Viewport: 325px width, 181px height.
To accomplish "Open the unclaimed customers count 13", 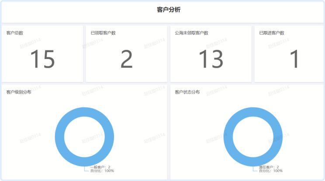I will 211,59.
